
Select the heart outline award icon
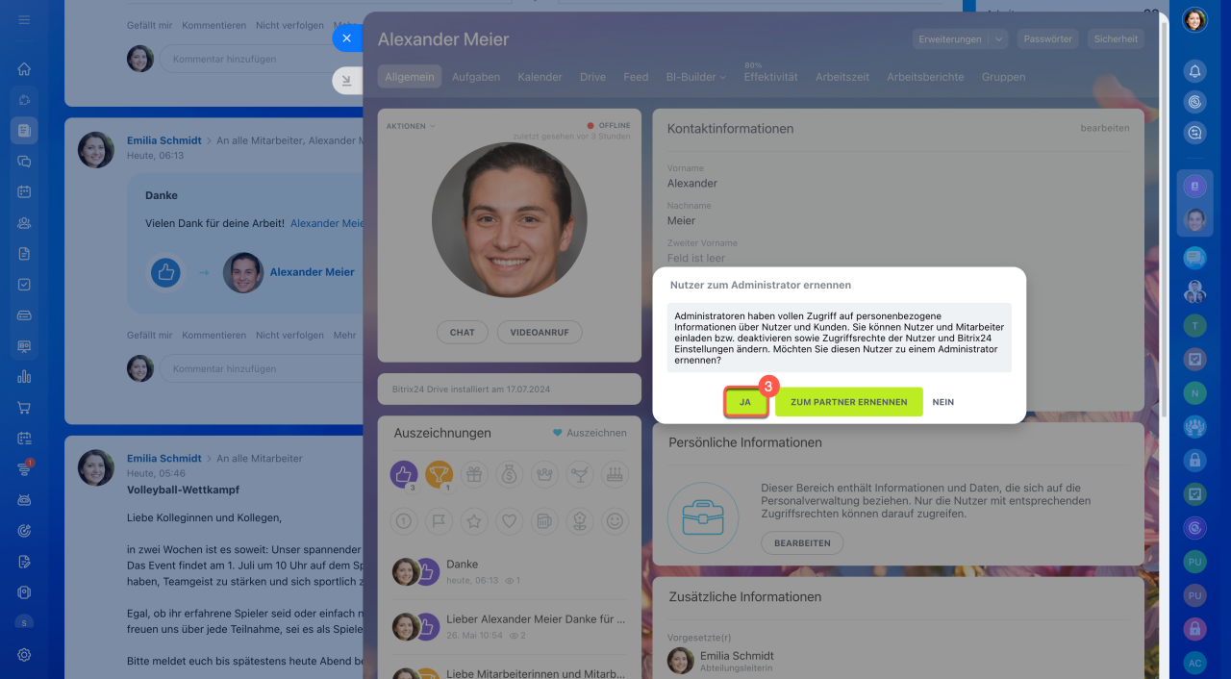[510, 521]
